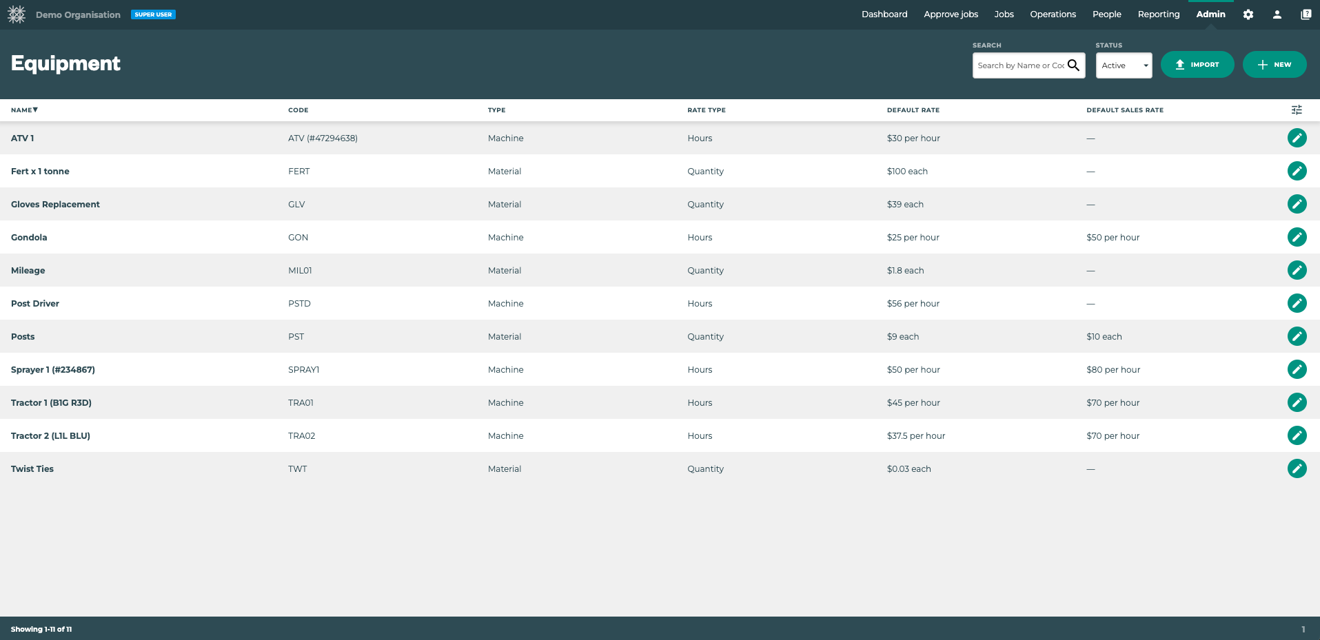Viewport: 1320px width, 640px height.
Task: Edit the Twist Ties equipment entry
Action: click(x=1297, y=468)
